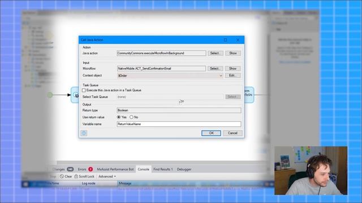Image resolution: width=362 pixels, height=203 pixels.
Task: Click the Microflow name field
Action: tap(161, 69)
